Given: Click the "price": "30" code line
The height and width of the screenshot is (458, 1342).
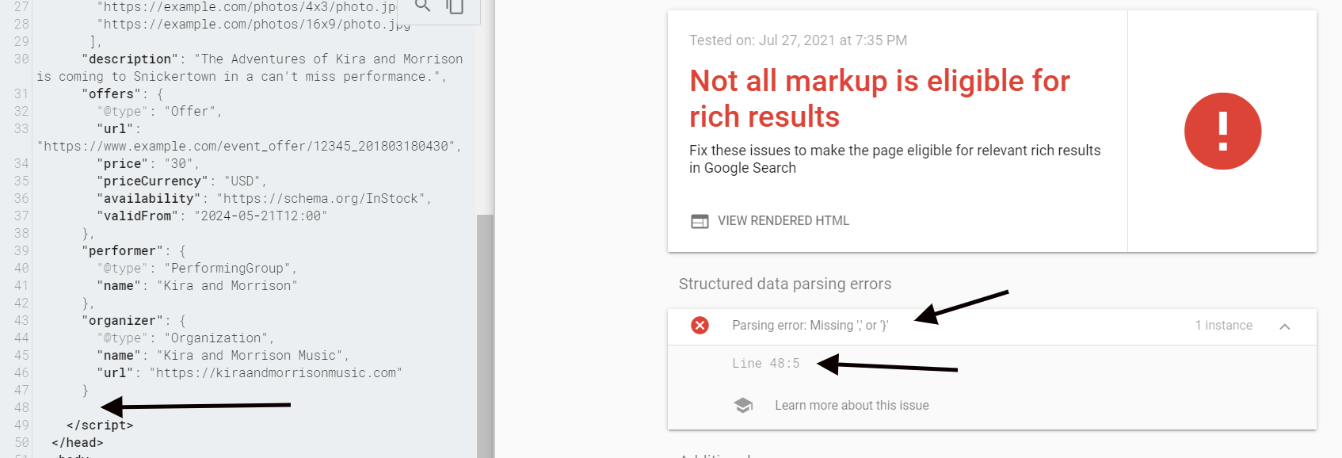Looking at the screenshot, I should [148, 164].
